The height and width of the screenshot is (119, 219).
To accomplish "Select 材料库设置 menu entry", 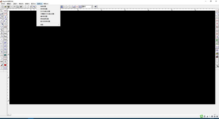I will tap(44, 9).
